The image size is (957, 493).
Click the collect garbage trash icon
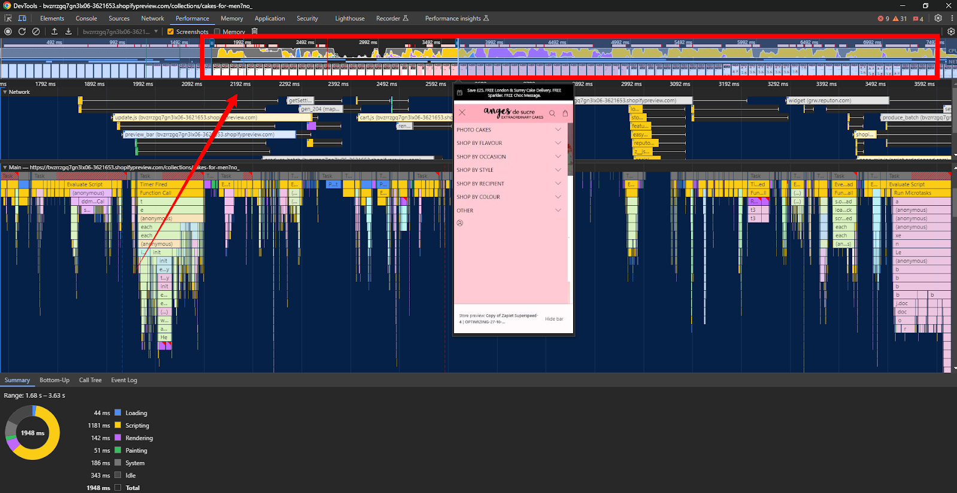coord(255,32)
